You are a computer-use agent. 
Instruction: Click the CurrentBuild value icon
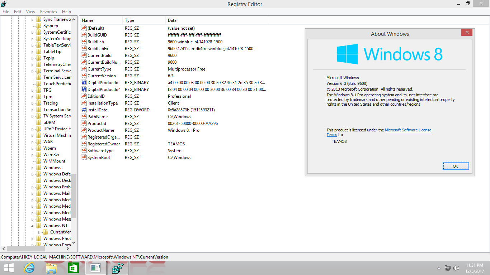(x=84, y=56)
